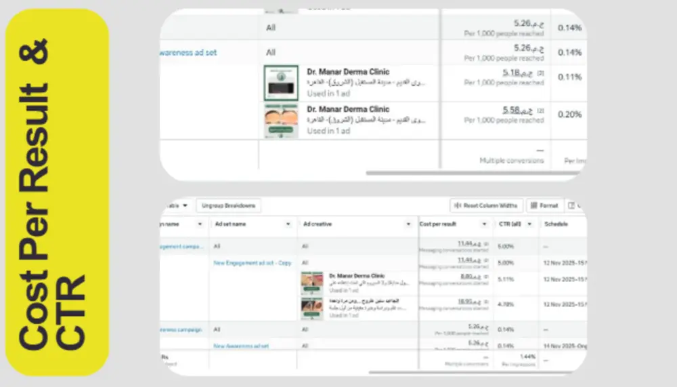Open the awareness ad set link in upper report
677x387 pixels.
point(188,52)
